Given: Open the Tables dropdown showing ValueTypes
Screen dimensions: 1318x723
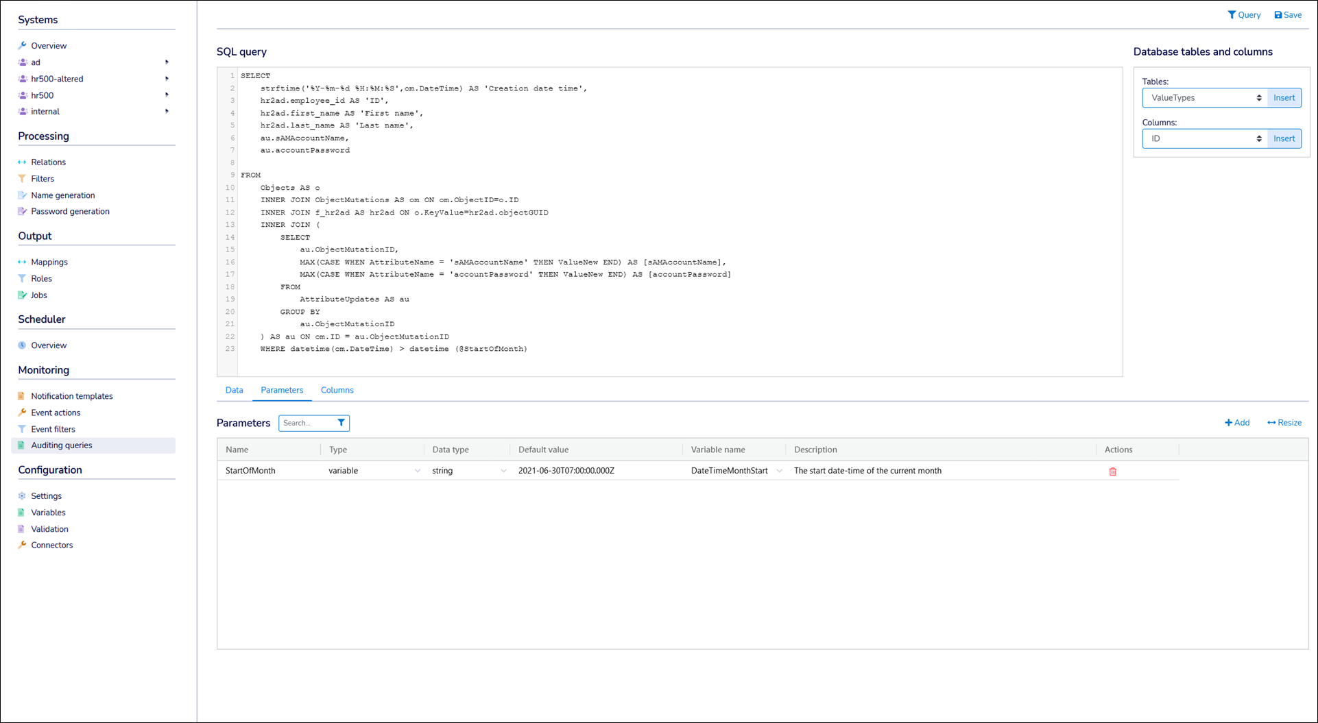Looking at the screenshot, I should (1204, 98).
